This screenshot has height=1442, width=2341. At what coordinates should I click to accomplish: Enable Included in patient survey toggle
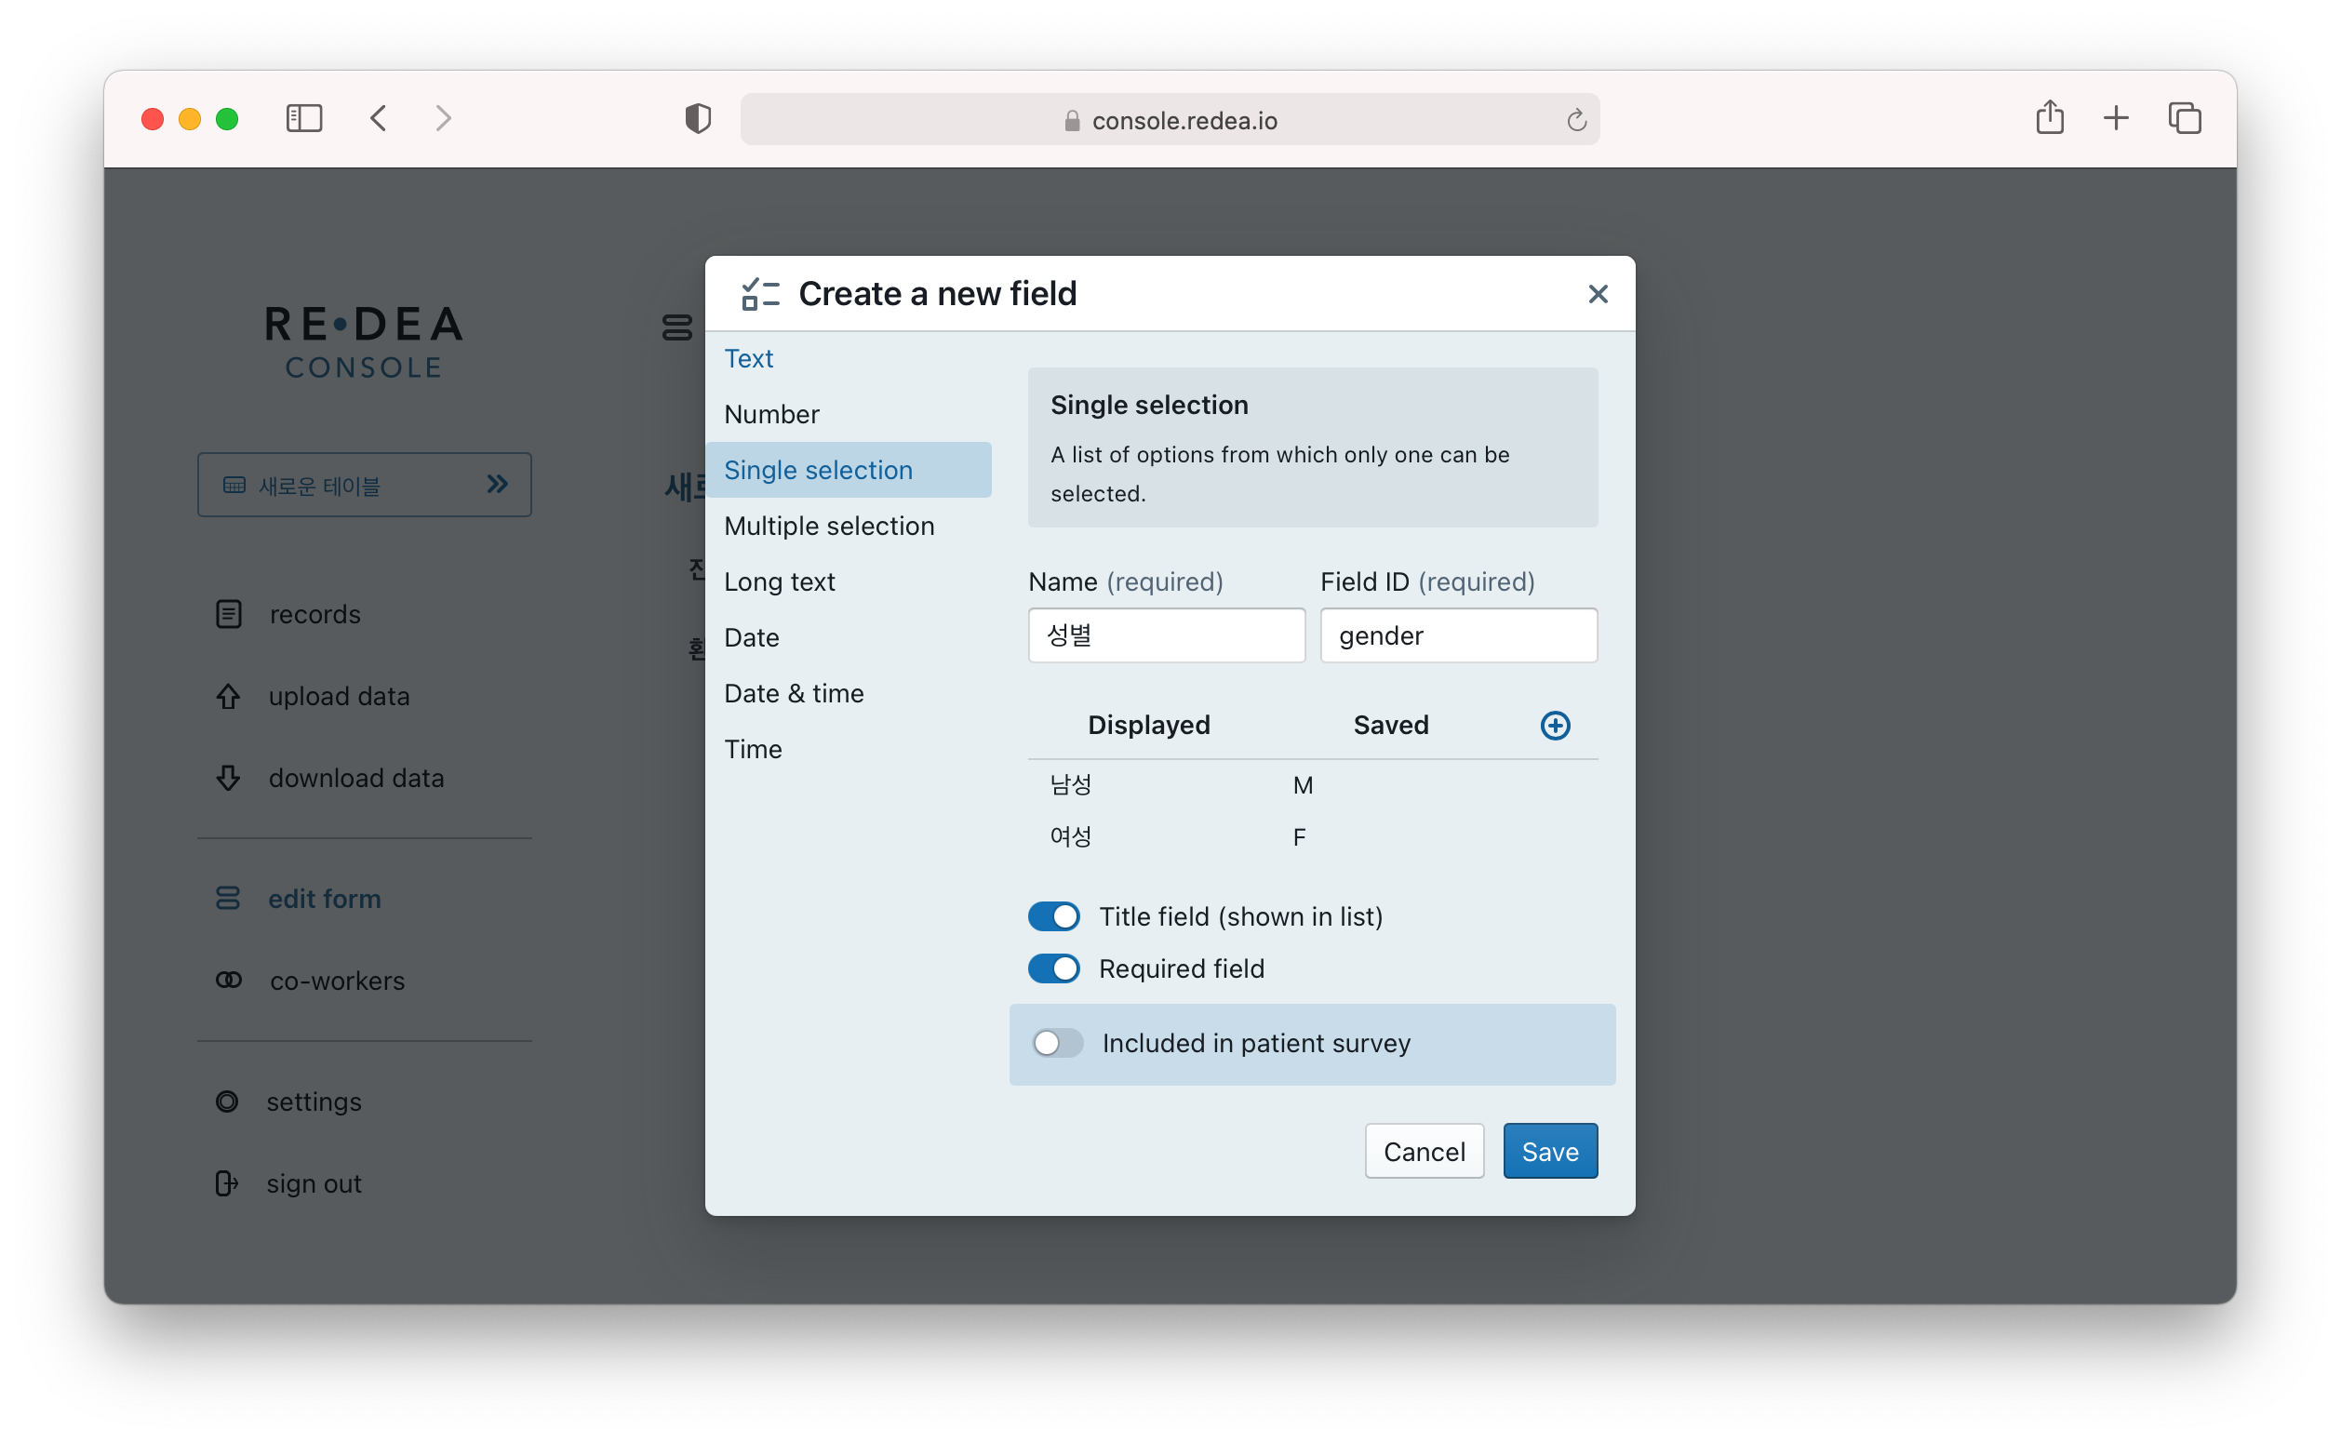click(x=1057, y=1043)
